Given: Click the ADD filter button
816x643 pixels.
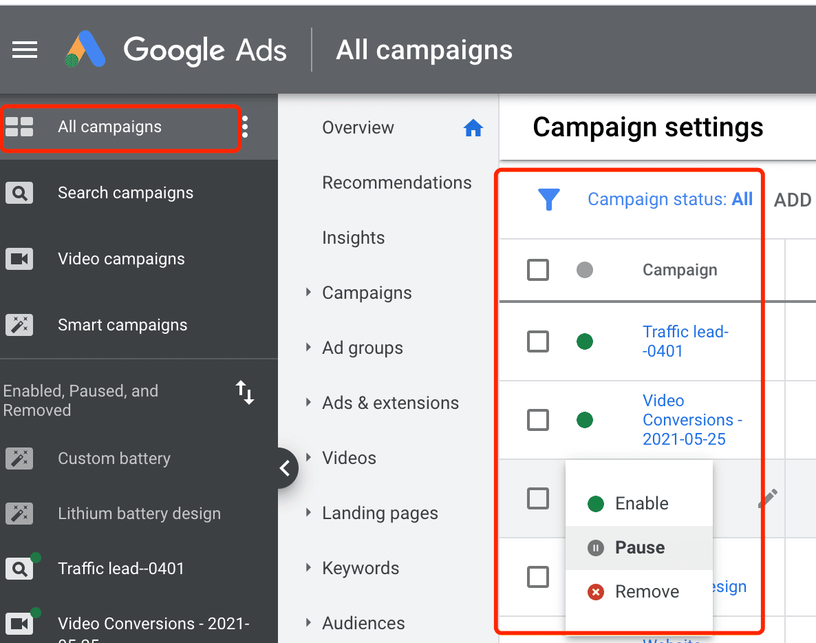Looking at the screenshot, I should (792, 200).
